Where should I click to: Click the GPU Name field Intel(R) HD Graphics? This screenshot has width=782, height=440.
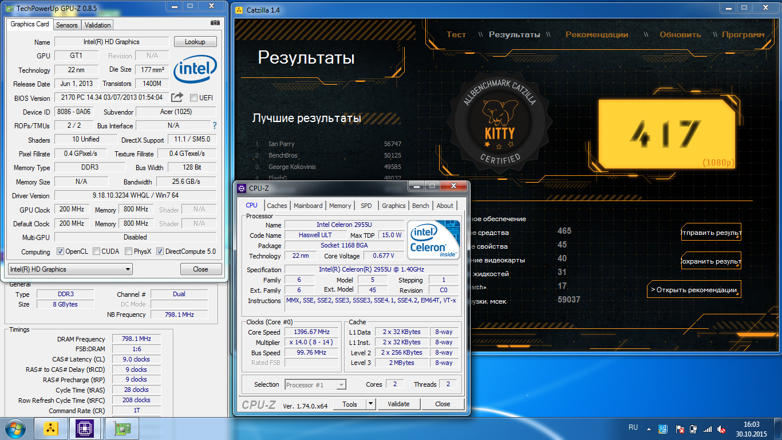pyautogui.click(x=111, y=42)
